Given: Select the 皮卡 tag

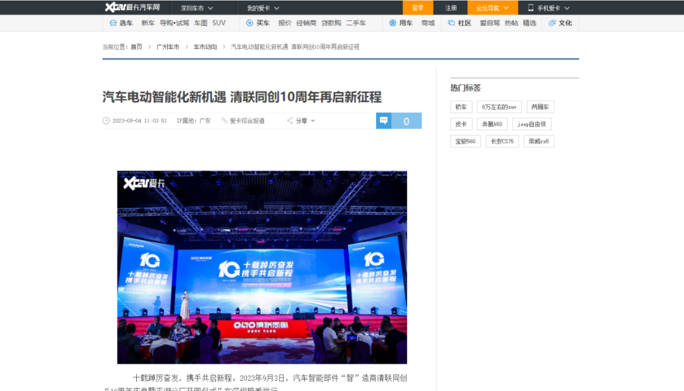Looking at the screenshot, I should [461, 124].
